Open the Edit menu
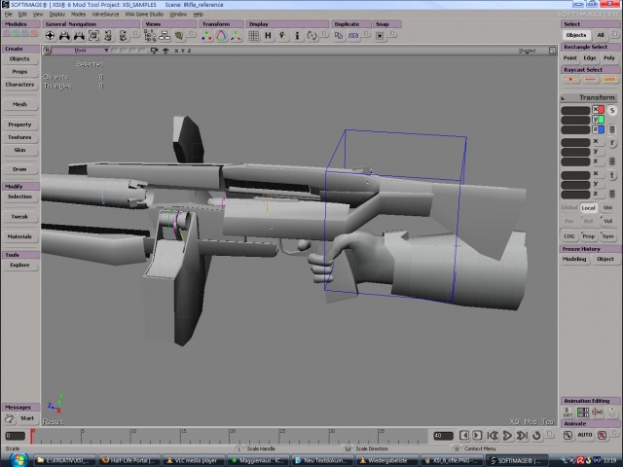This screenshot has height=467, width=623. tap(22, 15)
